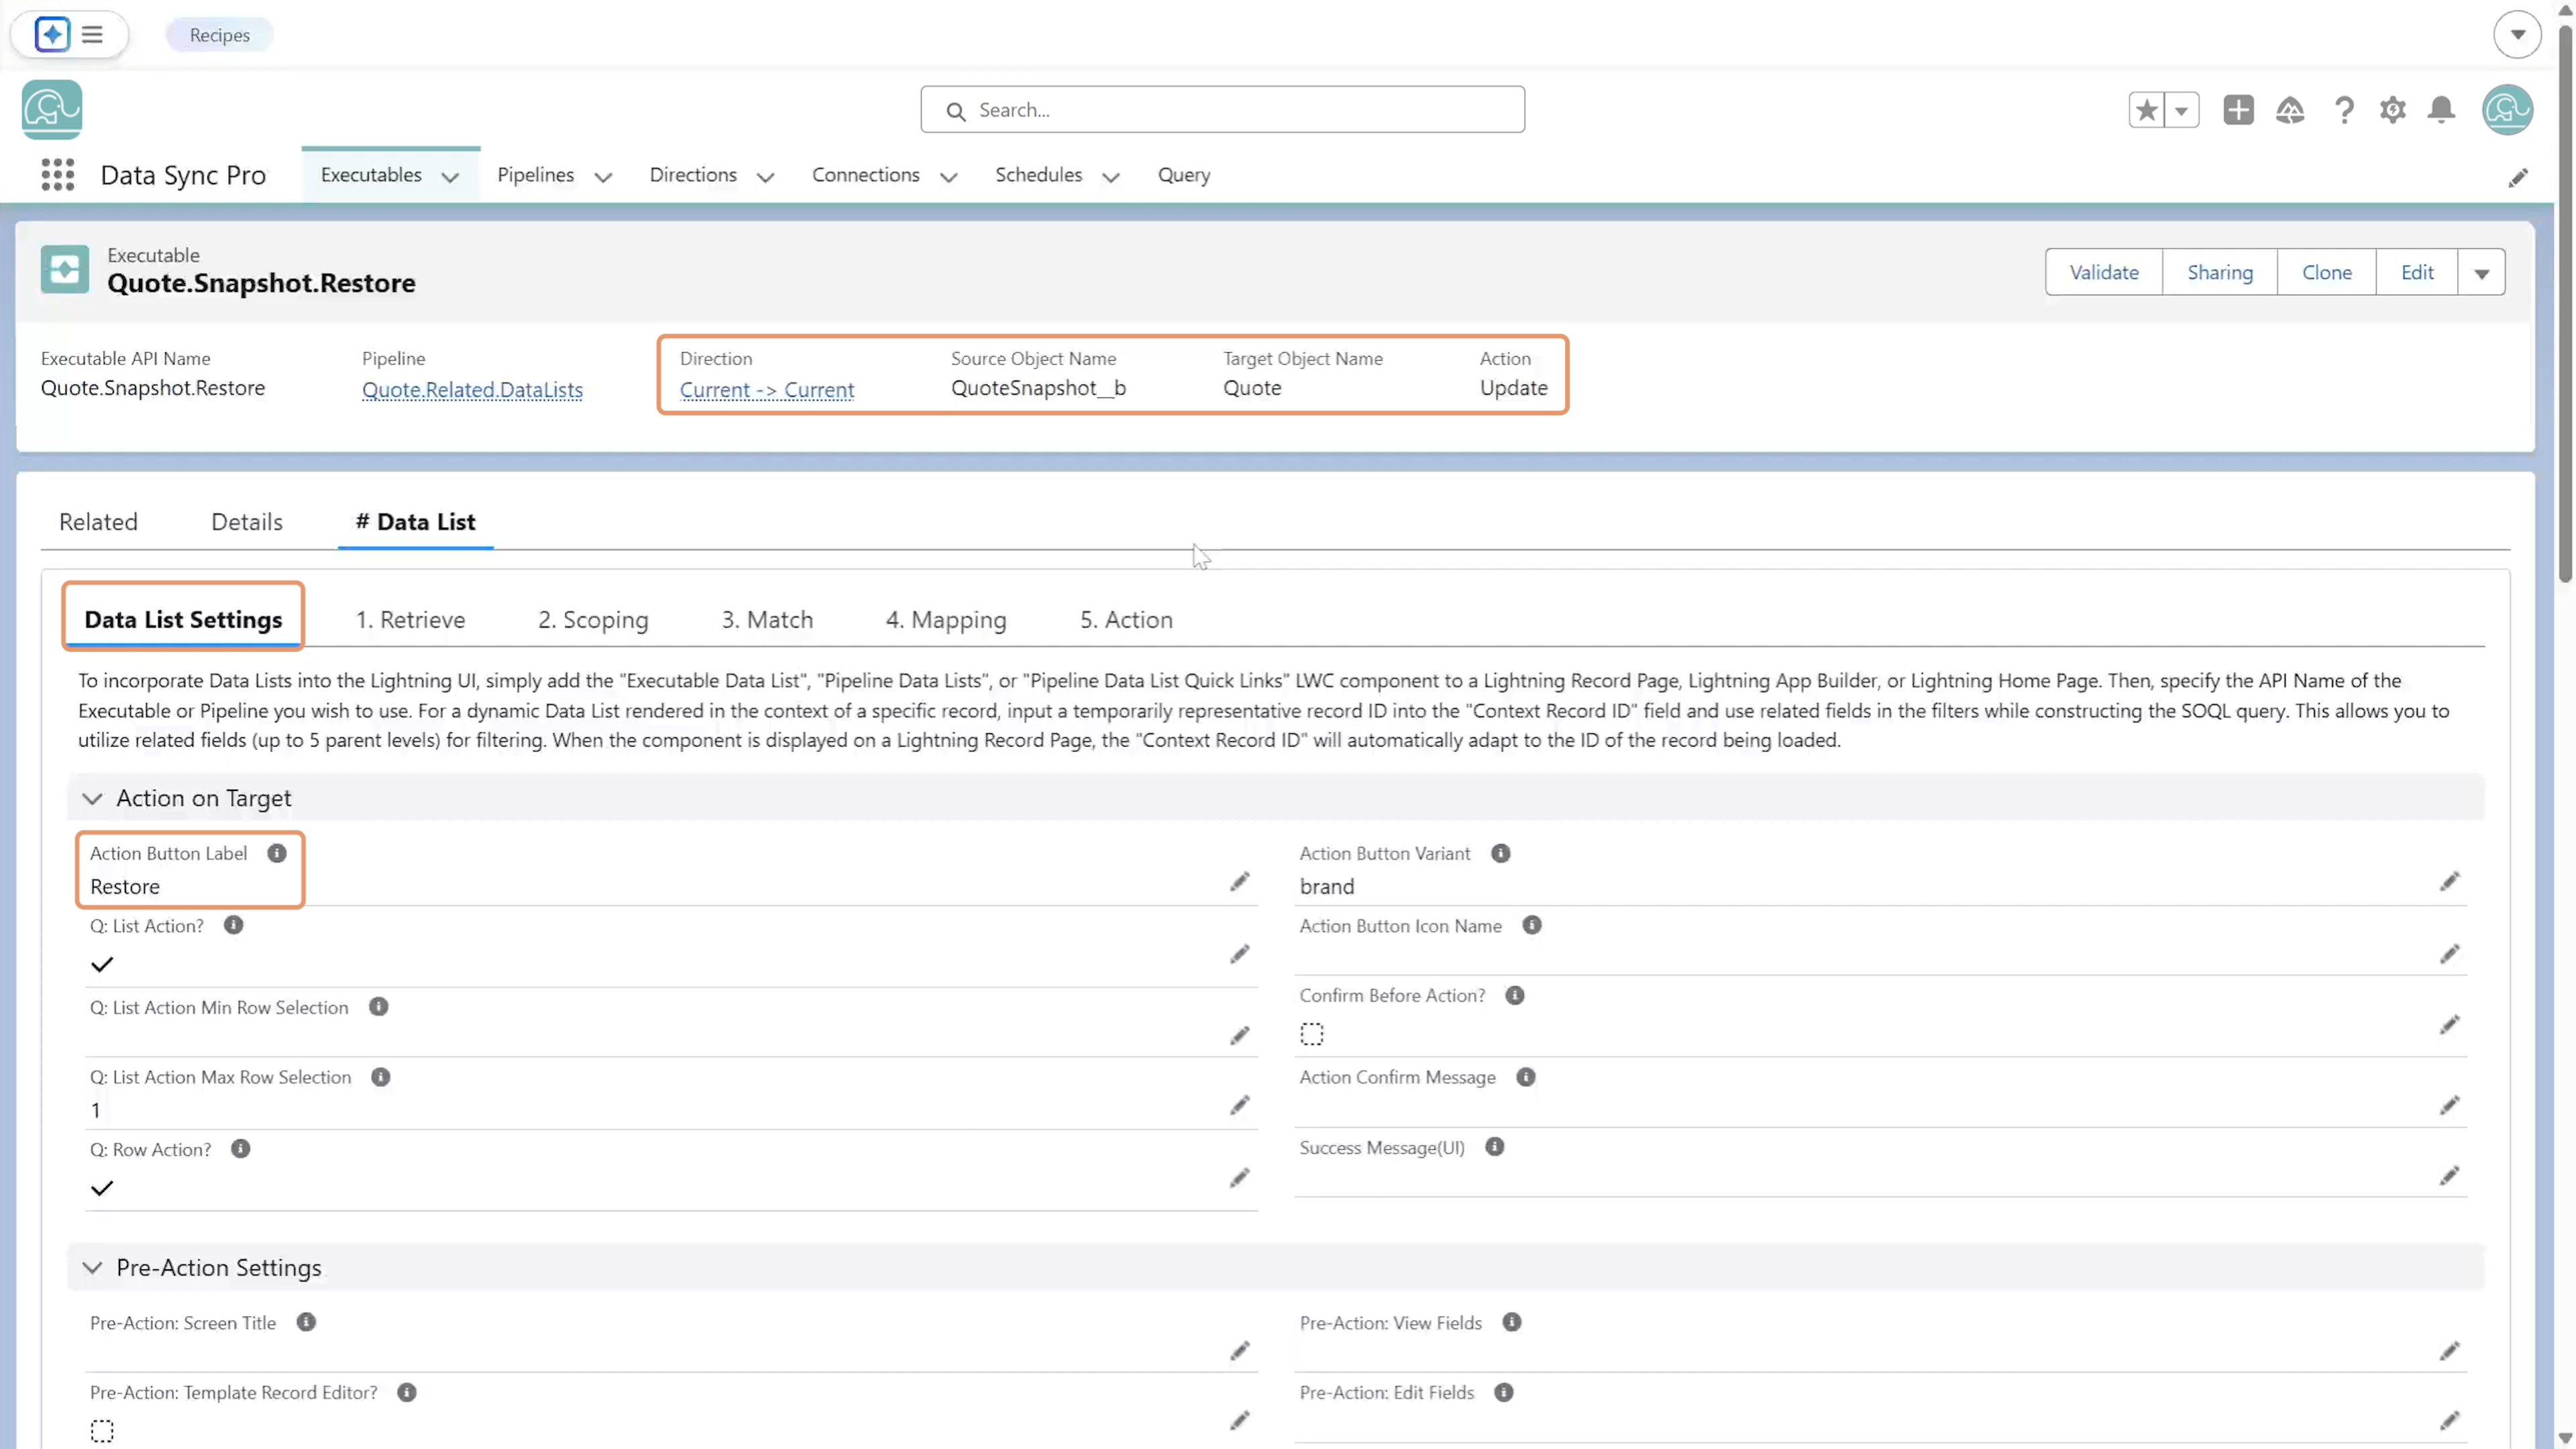Show info for Confirm Before Action?

point(1514,995)
